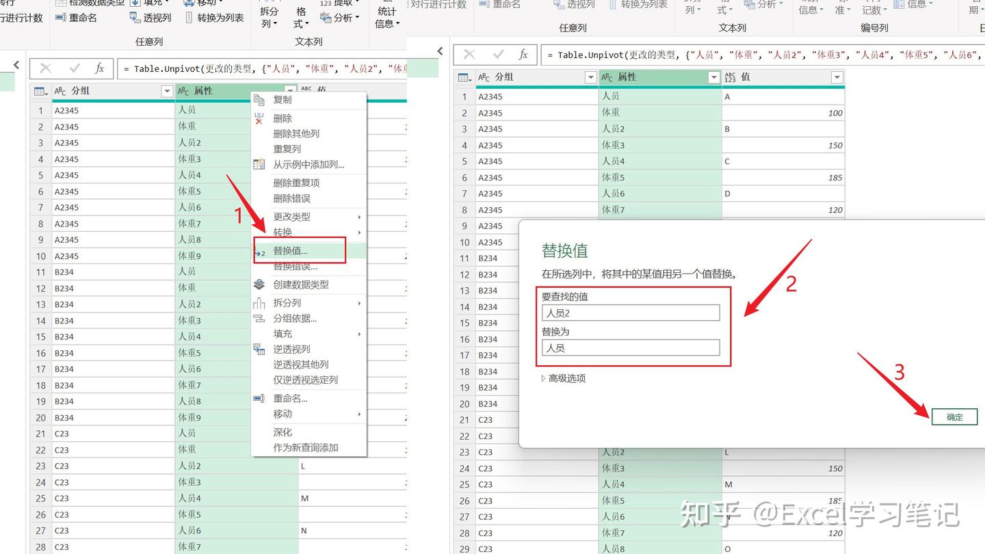Click the 'Add column from examples' menu icon
This screenshot has height=554, width=985.
pos(259,164)
